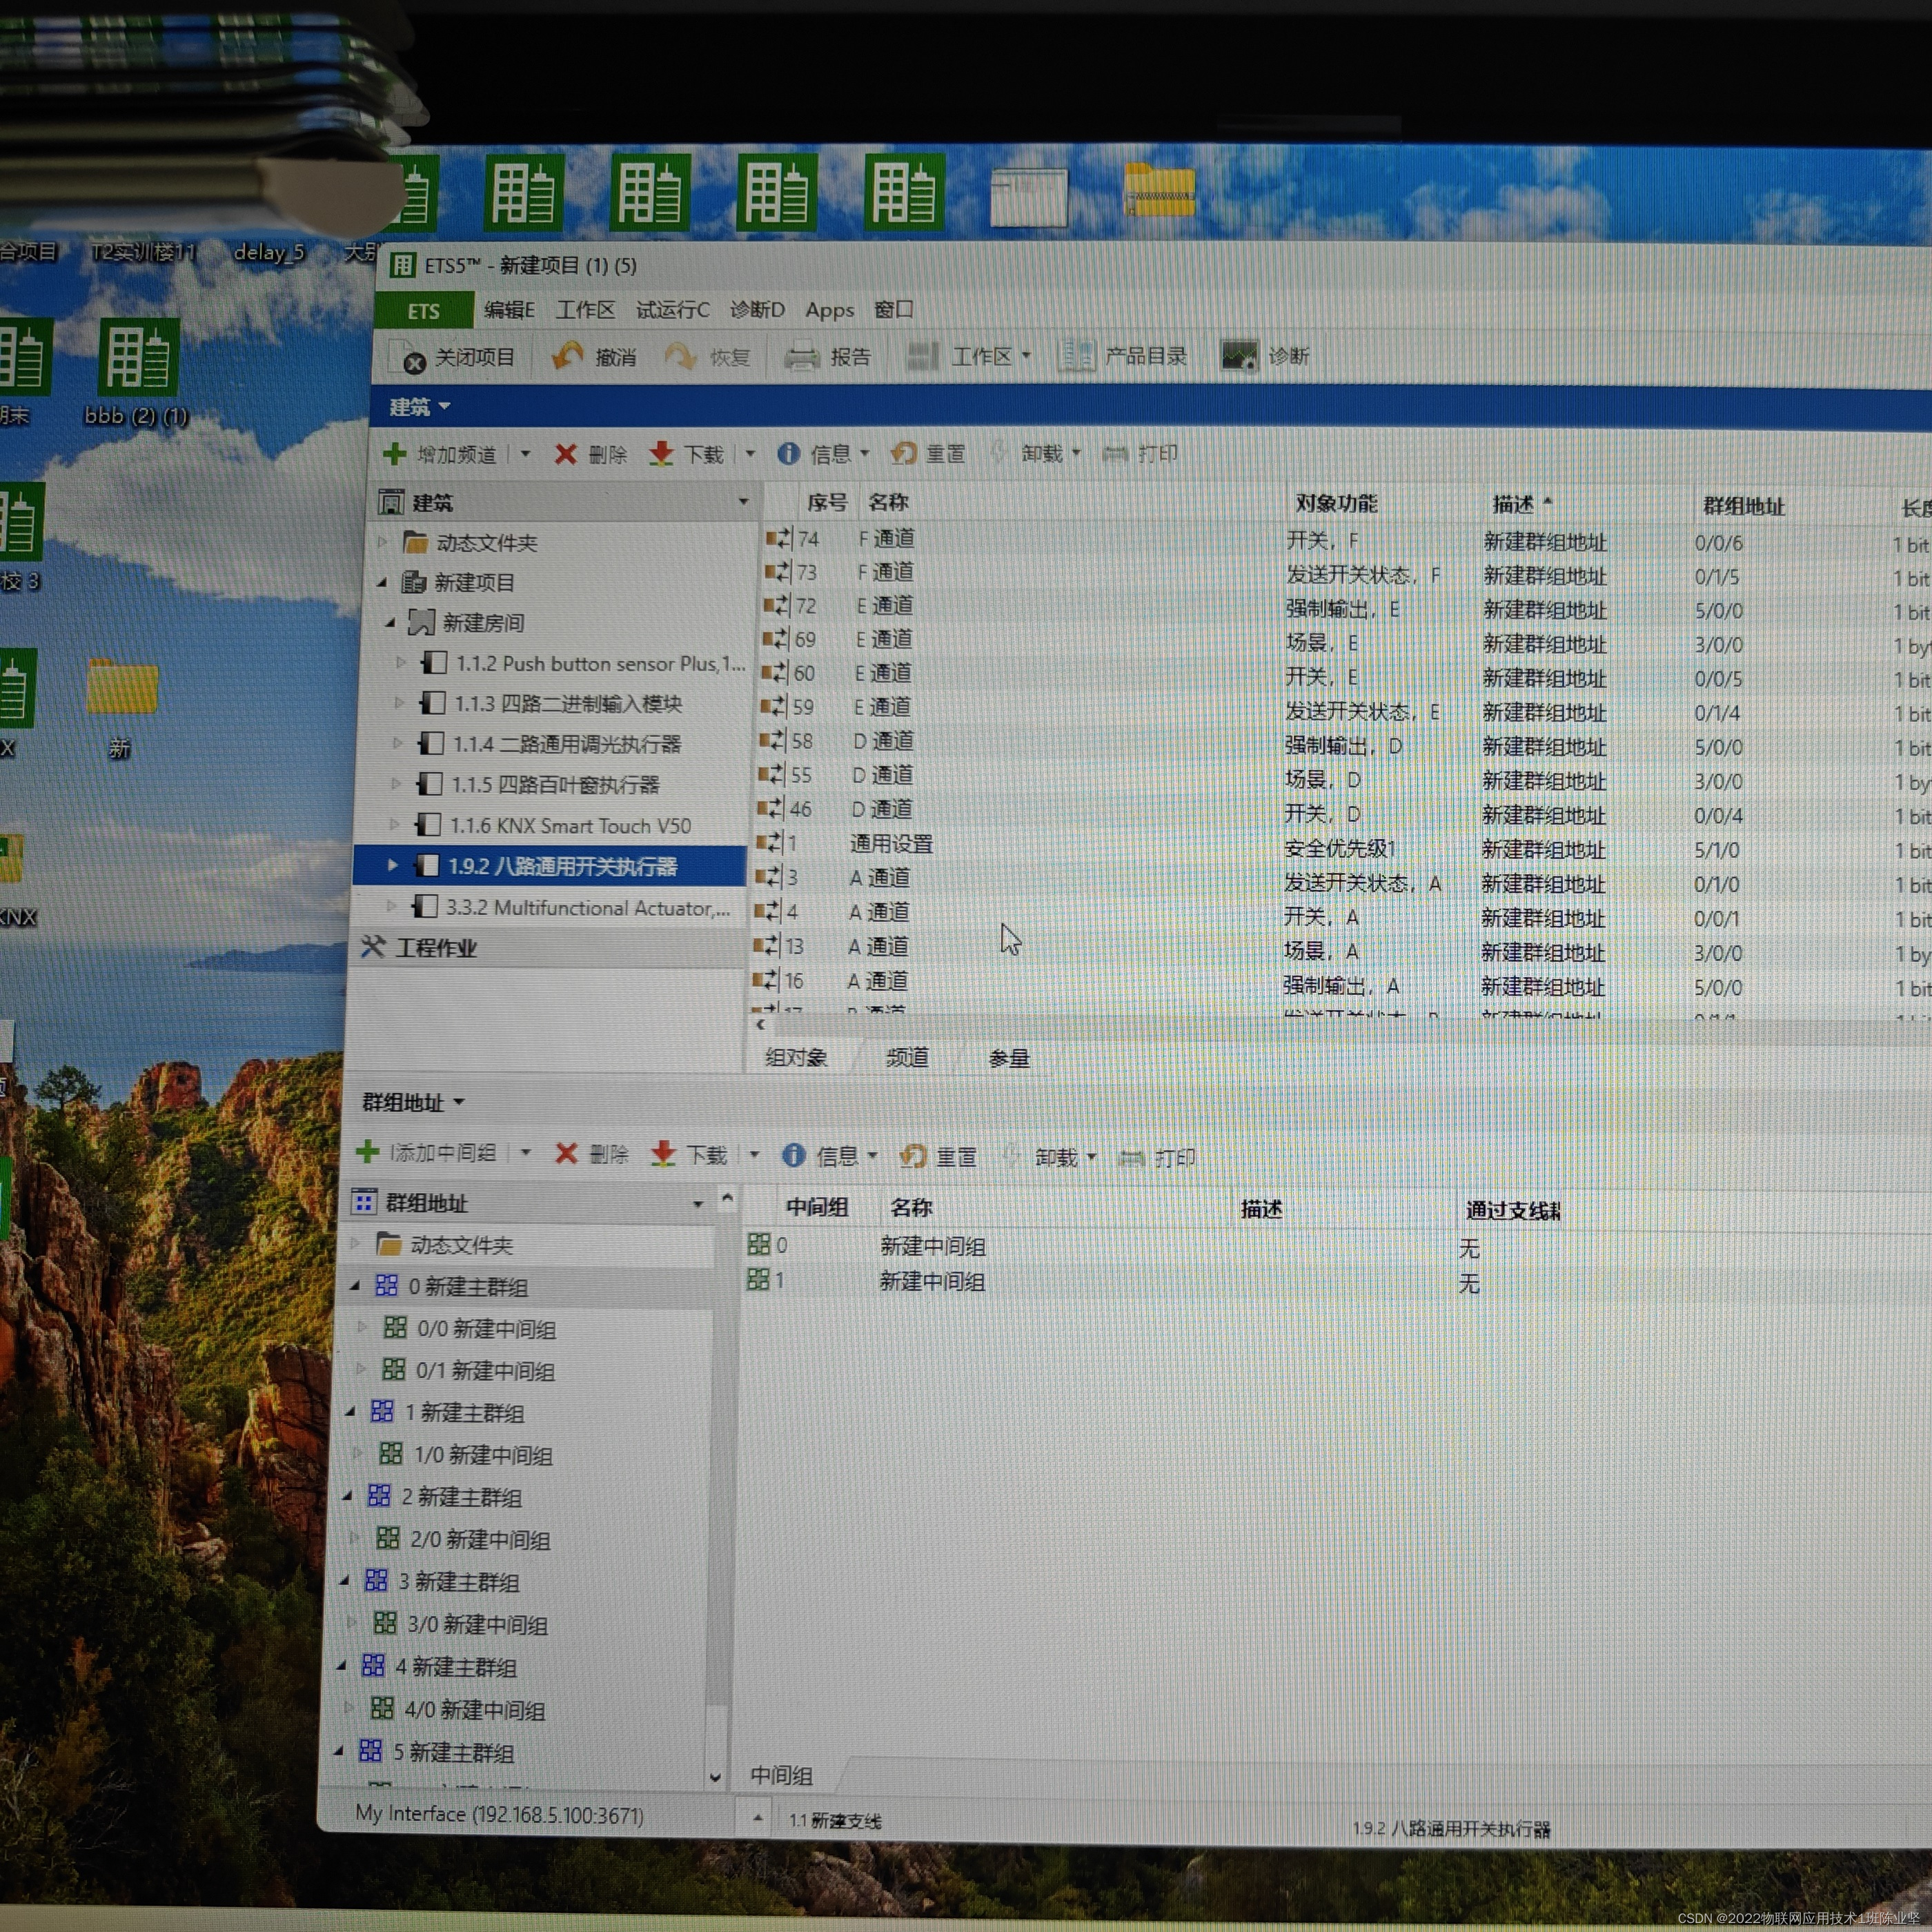The width and height of the screenshot is (1932, 1932).
Task: Click the green plus add middle group icon
Action: (367, 1152)
